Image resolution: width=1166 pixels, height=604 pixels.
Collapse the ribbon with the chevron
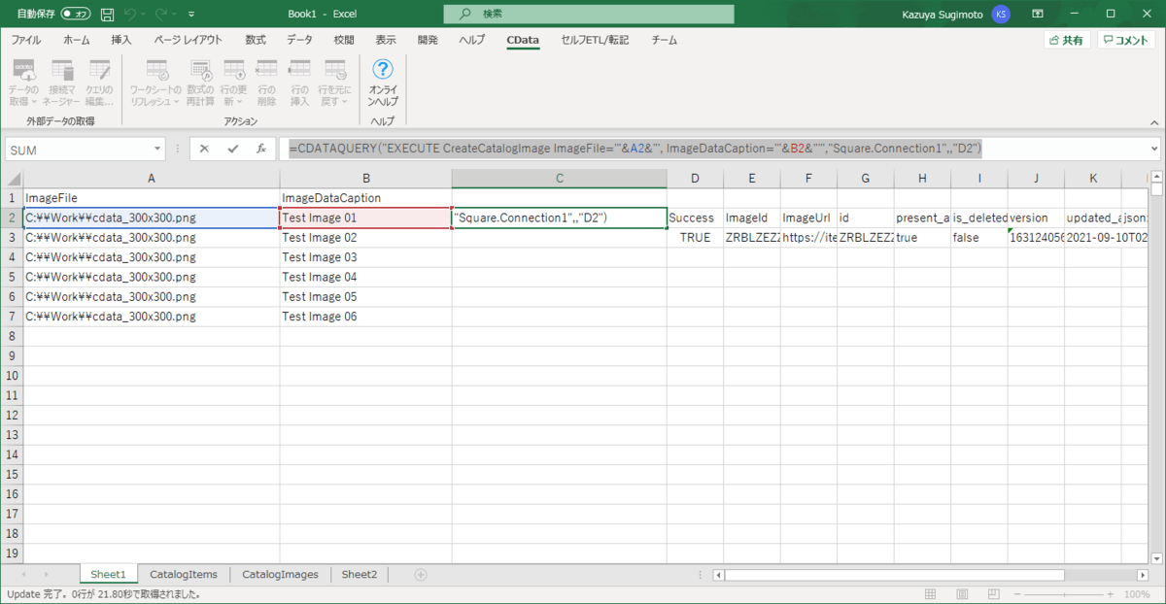(x=1152, y=121)
